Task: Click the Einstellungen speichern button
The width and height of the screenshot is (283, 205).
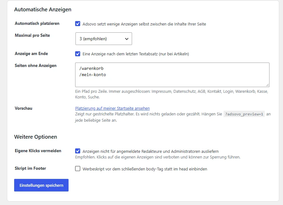Action: (x=41, y=185)
